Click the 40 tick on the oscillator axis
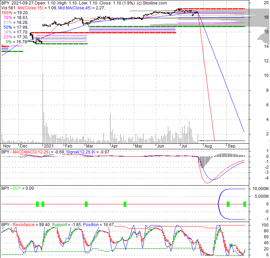This screenshot has height=258, width=270. pyautogui.click(x=266, y=243)
